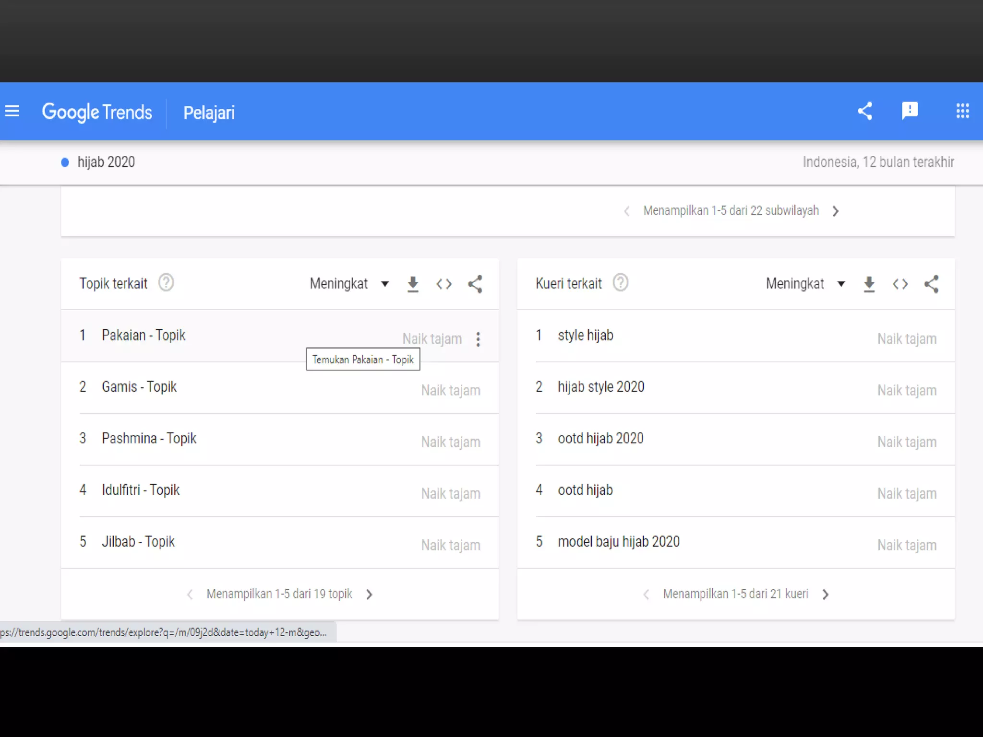
Task: Click embed code icon for Topik terkait
Action: coord(444,284)
